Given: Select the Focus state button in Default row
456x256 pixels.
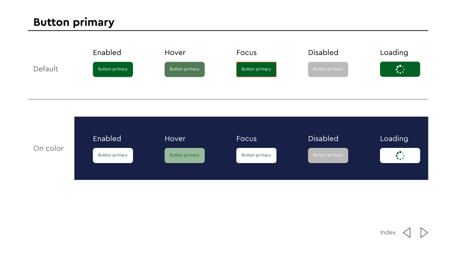Looking at the screenshot, I should [256, 69].
